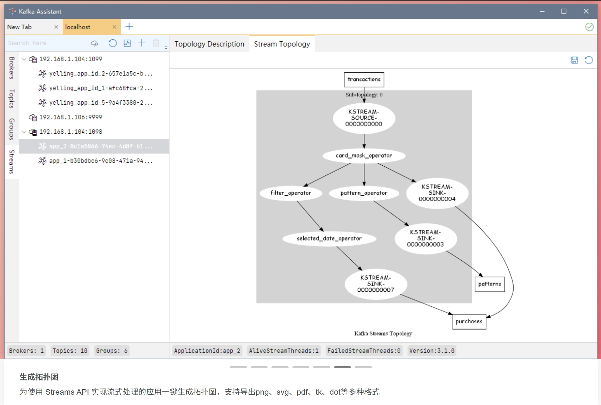Select stream yelling_app_id_1-afc68fca

coord(101,88)
